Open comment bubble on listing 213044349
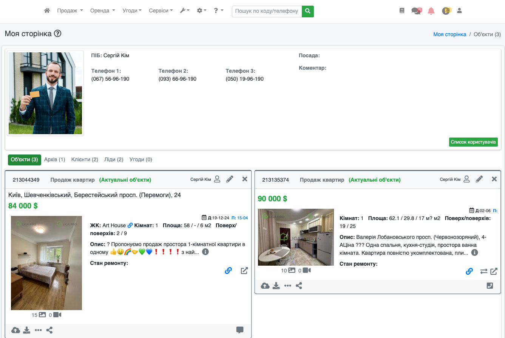The height and width of the screenshot is (338, 505). 240,330
